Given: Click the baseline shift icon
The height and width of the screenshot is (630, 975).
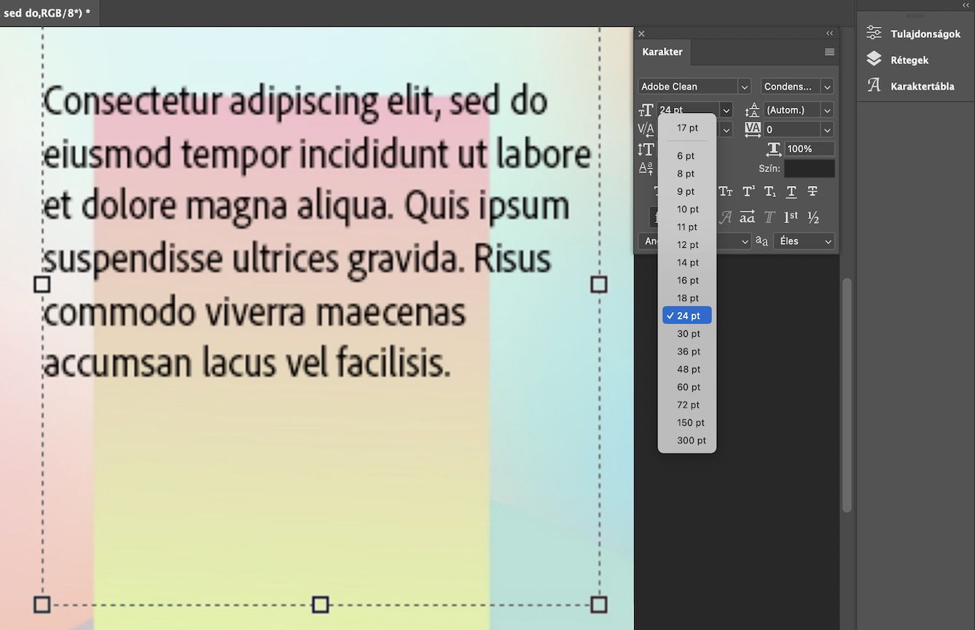Looking at the screenshot, I should pyautogui.click(x=646, y=168).
